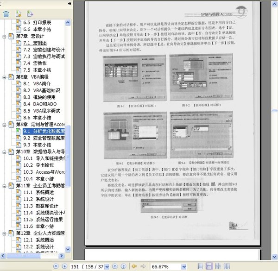Collapse the 第7章 宏设计 tree node

click(4, 37)
